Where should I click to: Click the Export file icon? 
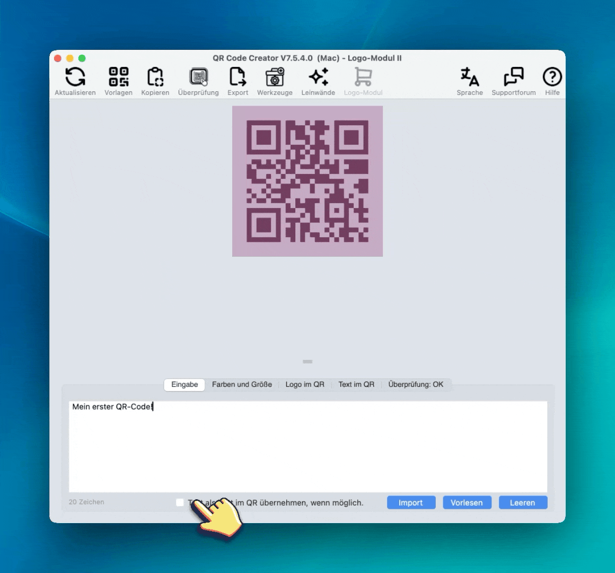coord(238,77)
